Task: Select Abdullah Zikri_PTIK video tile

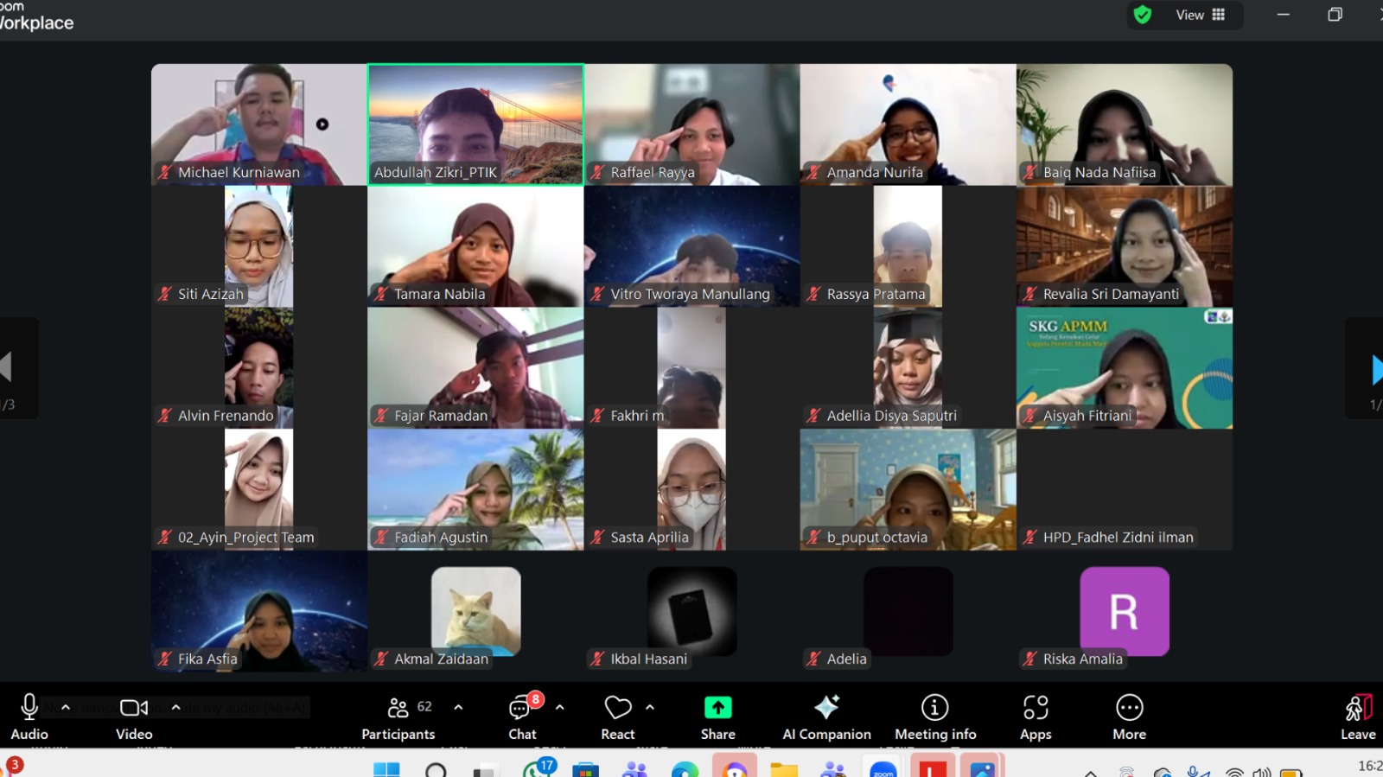Action: pos(475,124)
